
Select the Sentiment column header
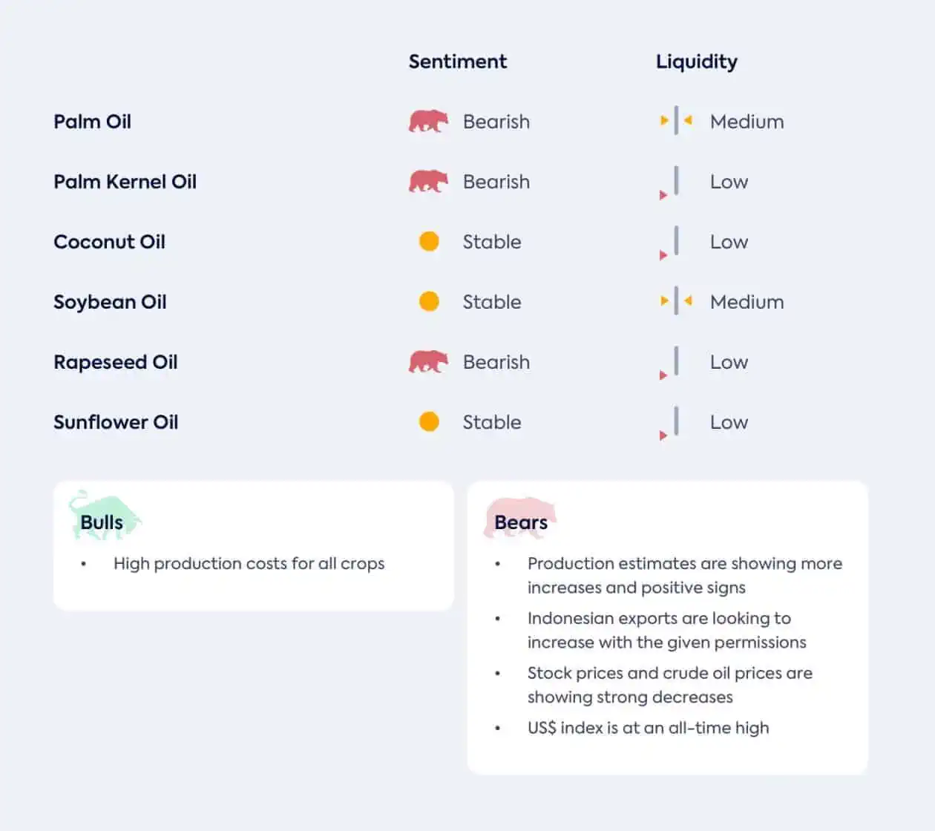(458, 62)
